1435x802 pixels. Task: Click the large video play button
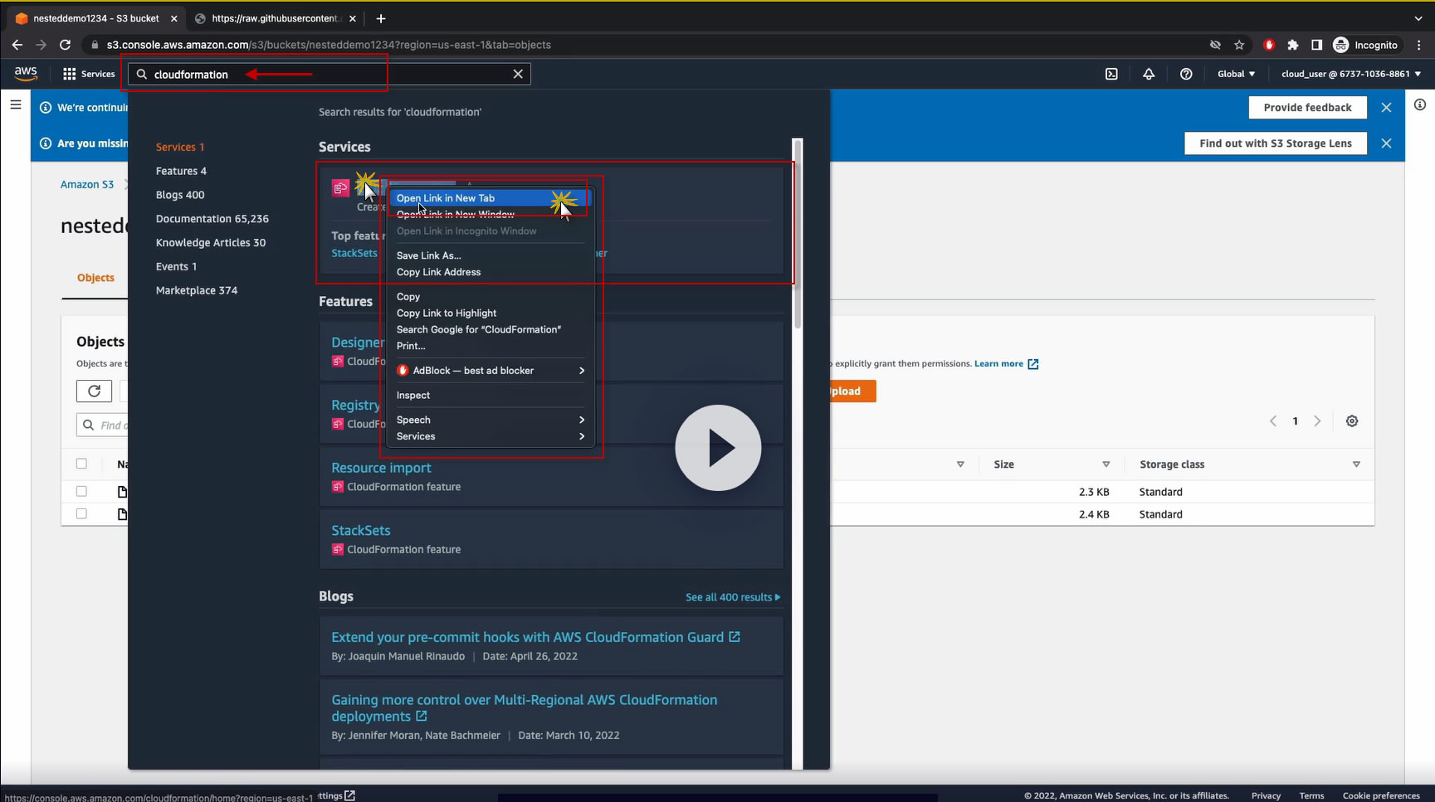pyautogui.click(x=718, y=448)
